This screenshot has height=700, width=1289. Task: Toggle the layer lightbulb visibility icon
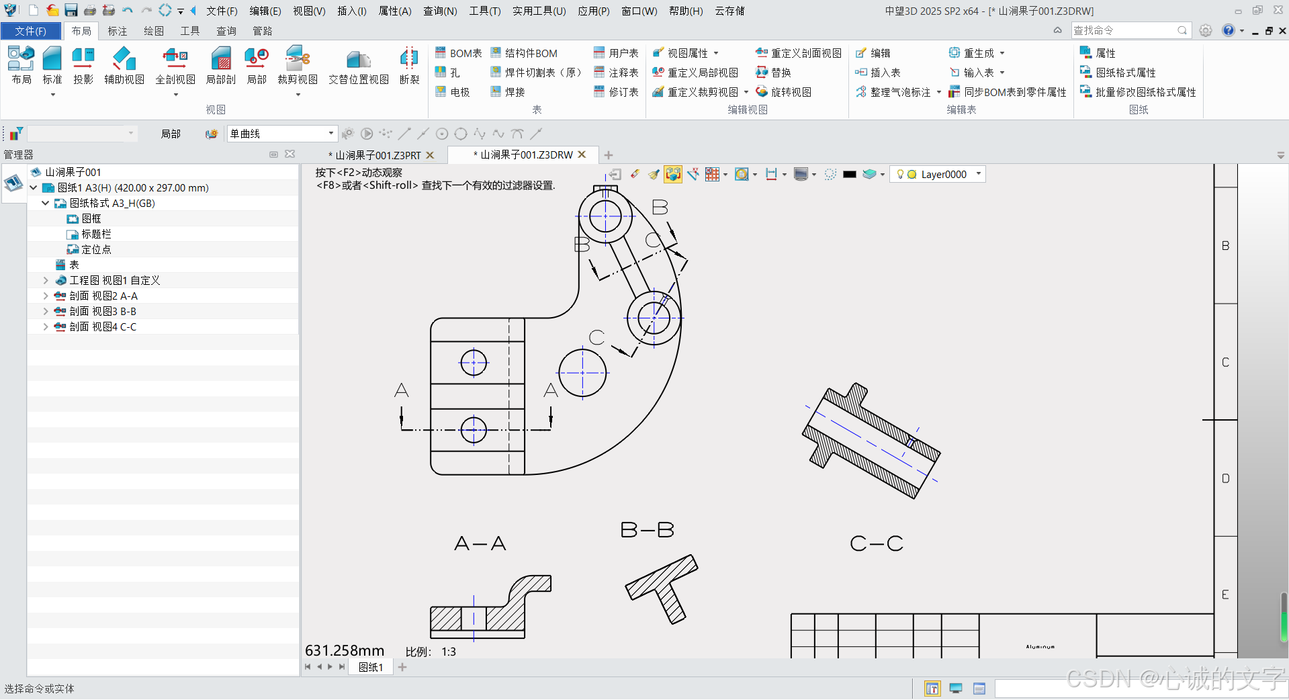pos(900,174)
